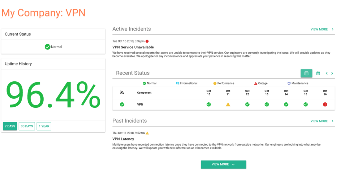Expand the VIEW MORE dropdown at page bottom

pos(223,164)
